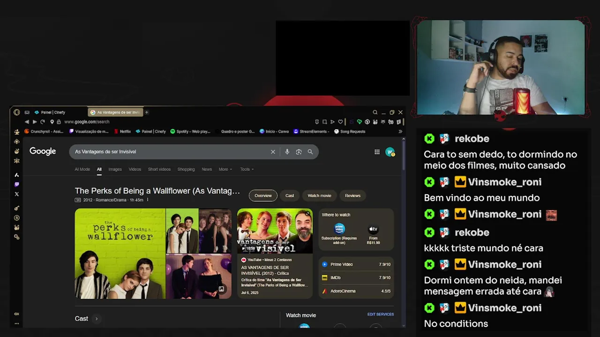
Task: Show hidden bookmarks with the double chevron
Action: 400,132
